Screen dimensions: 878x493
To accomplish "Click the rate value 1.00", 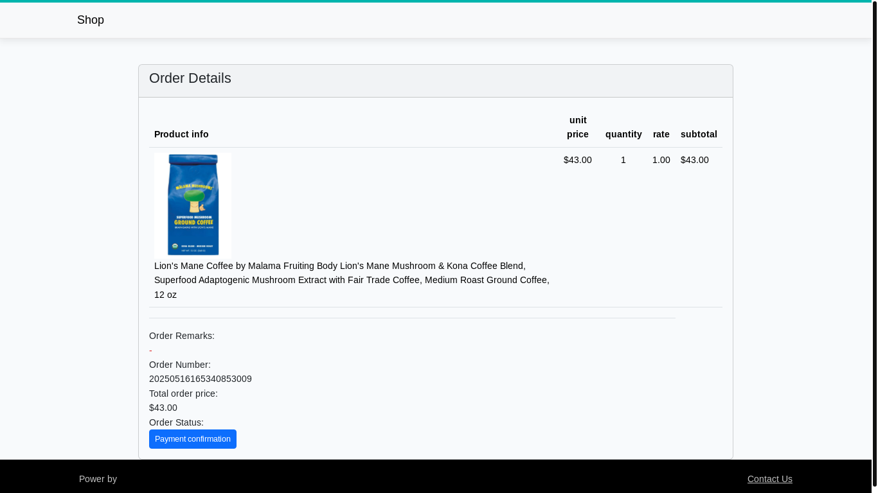I will coord(661,160).
